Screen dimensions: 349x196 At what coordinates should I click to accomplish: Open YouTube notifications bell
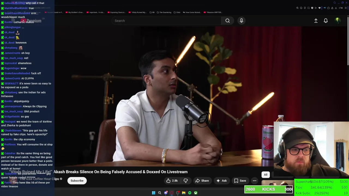pyautogui.click(x=326, y=21)
